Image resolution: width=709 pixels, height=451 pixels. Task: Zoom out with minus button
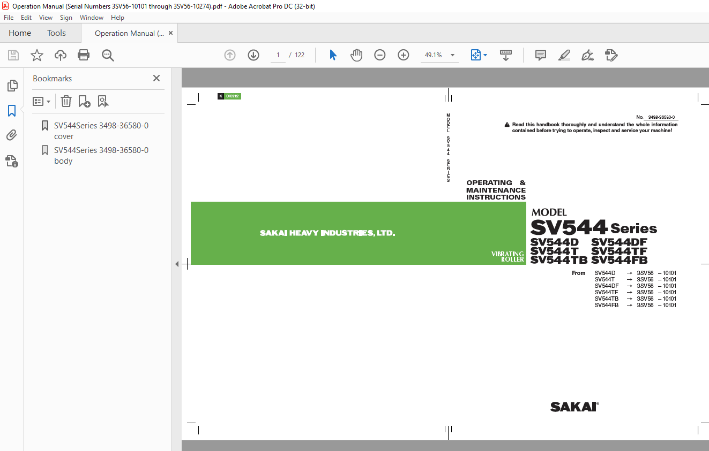380,55
